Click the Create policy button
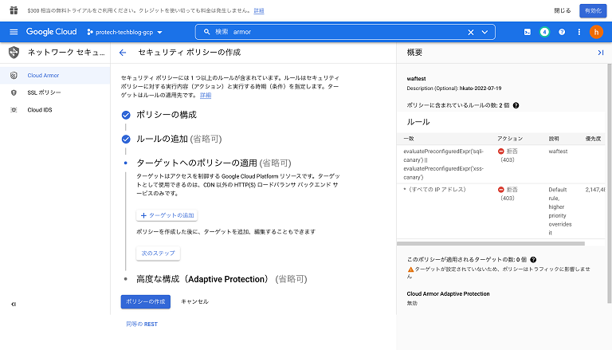 [x=145, y=301]
